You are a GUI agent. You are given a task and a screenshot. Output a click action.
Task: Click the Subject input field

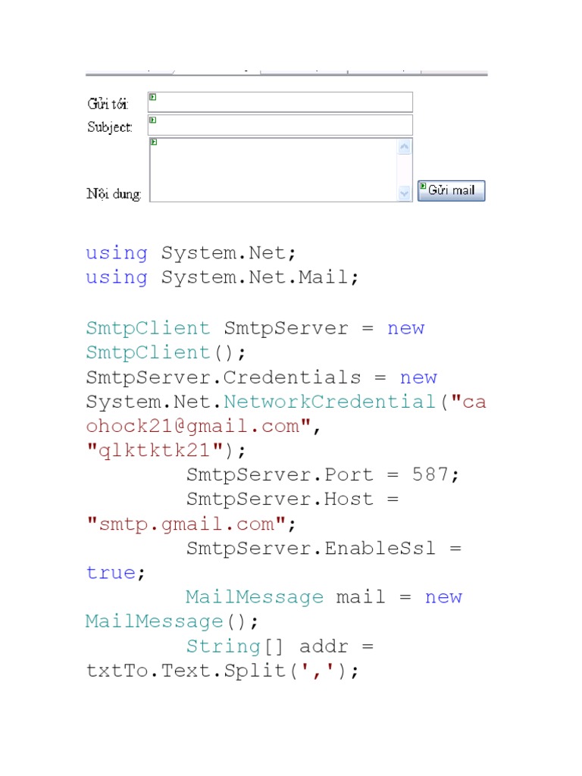pos(280,125)
